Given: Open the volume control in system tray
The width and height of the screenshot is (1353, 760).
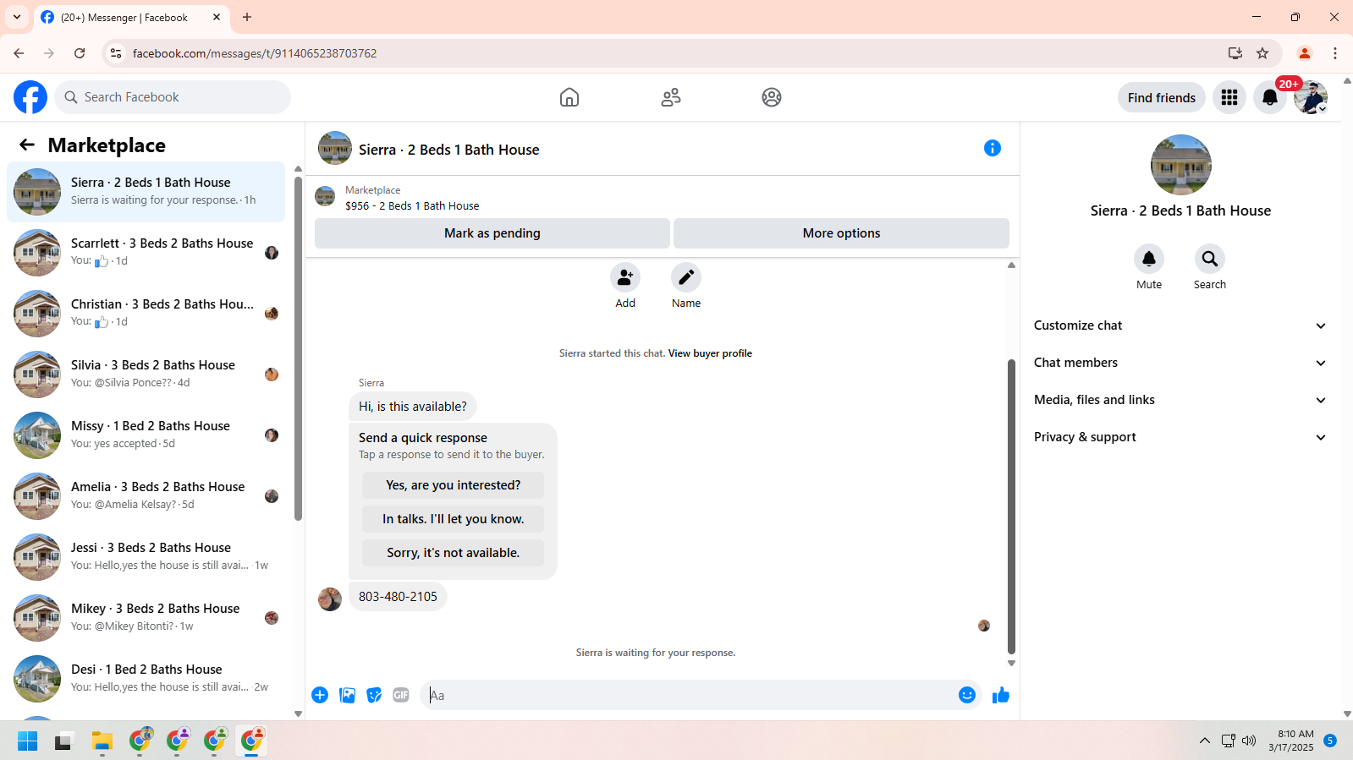Looking at the screenshot, I should coord(1249,741).
